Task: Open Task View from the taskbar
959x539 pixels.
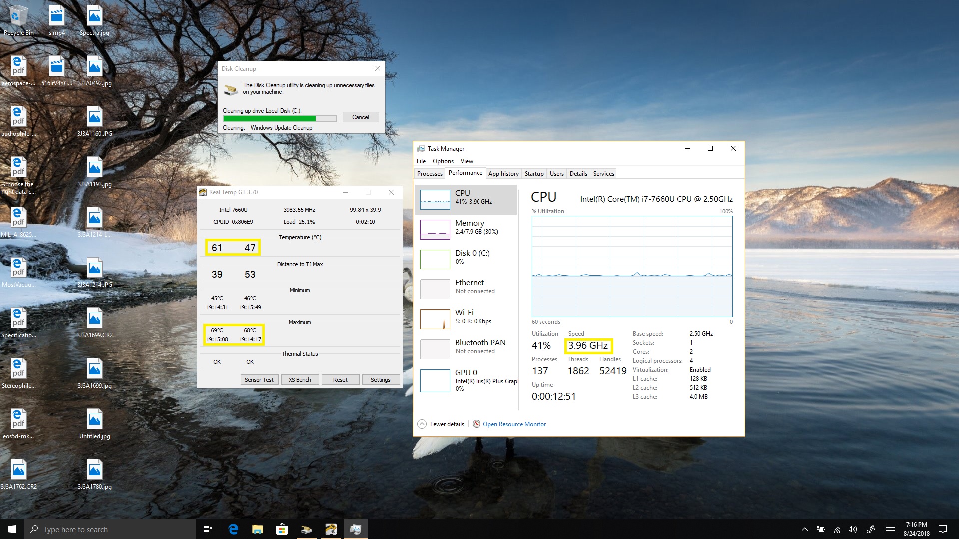Action: 208,529
